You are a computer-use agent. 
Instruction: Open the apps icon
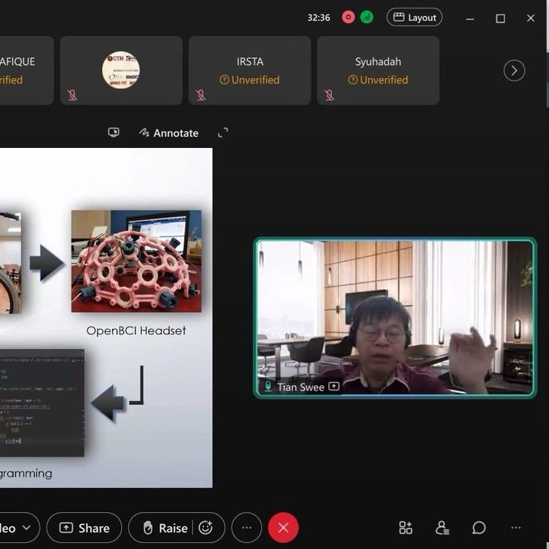[x=406, y=528]
